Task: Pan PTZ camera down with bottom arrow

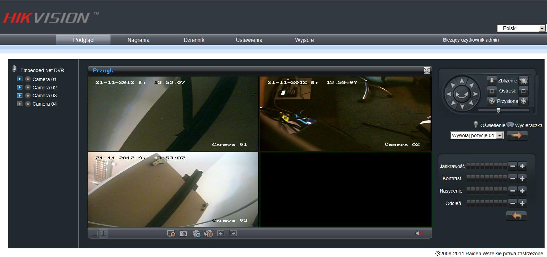Action: [x=461, y=107]
